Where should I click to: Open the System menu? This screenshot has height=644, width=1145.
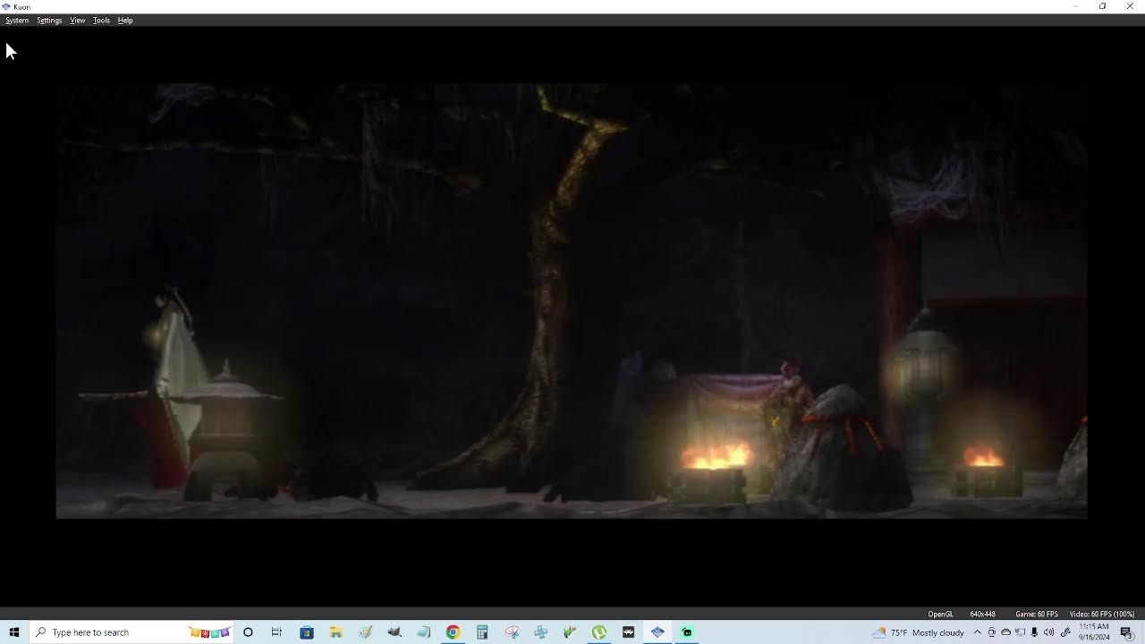tap(17, 20)
